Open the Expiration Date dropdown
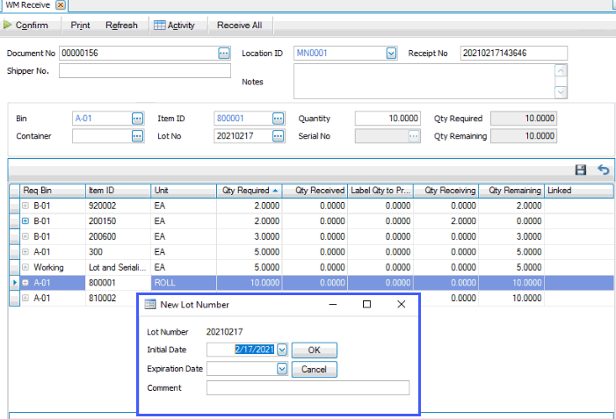The image size is (616, 419). (282, 369)
